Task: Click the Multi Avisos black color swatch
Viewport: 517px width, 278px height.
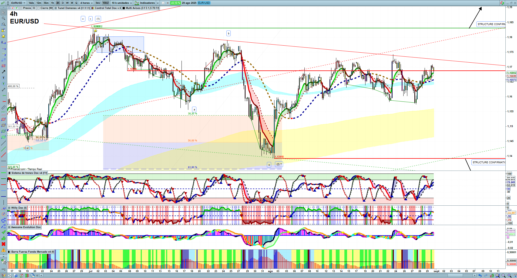Action: [124, 8]
